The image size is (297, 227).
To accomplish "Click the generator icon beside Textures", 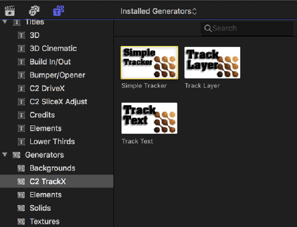I will coord(21,221).
